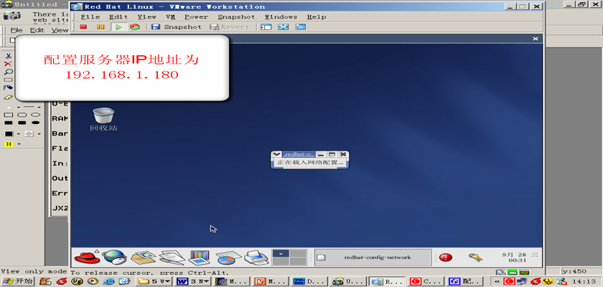Select second view-mode icon right of Revert
This screenshot has height=287, width=603.
tap(283, 27)
